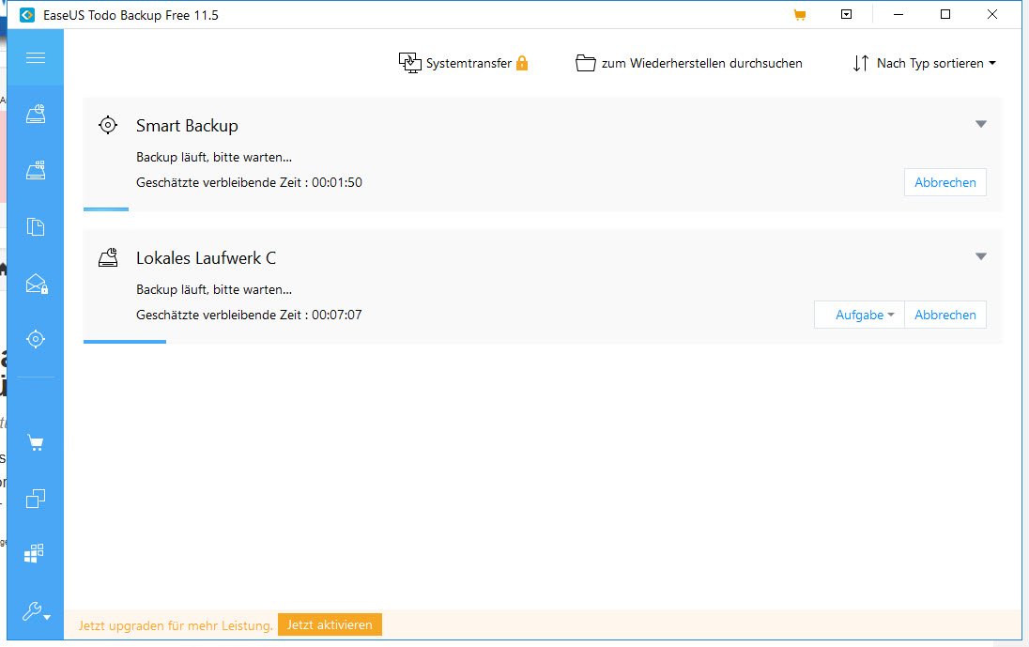
Task: Select File Backup sidebar icon
Action: click(36, 226)
